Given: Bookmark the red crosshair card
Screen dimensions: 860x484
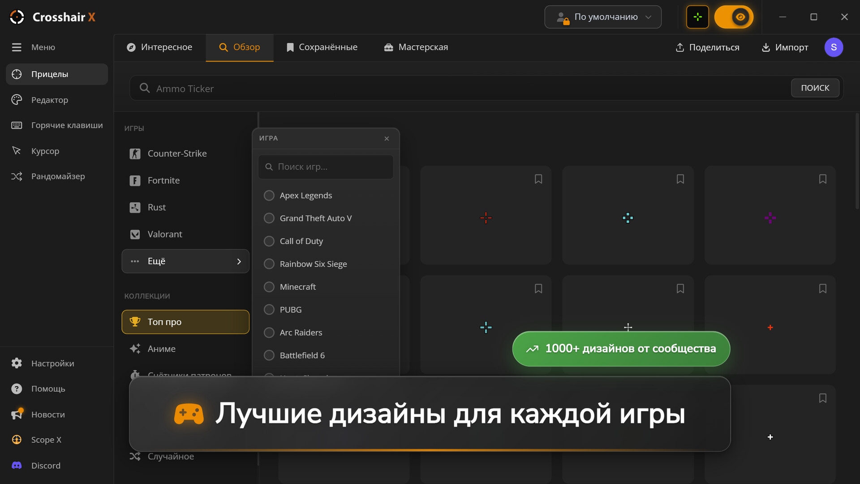Looking at the screenshot, I should (x=538, y=179).
